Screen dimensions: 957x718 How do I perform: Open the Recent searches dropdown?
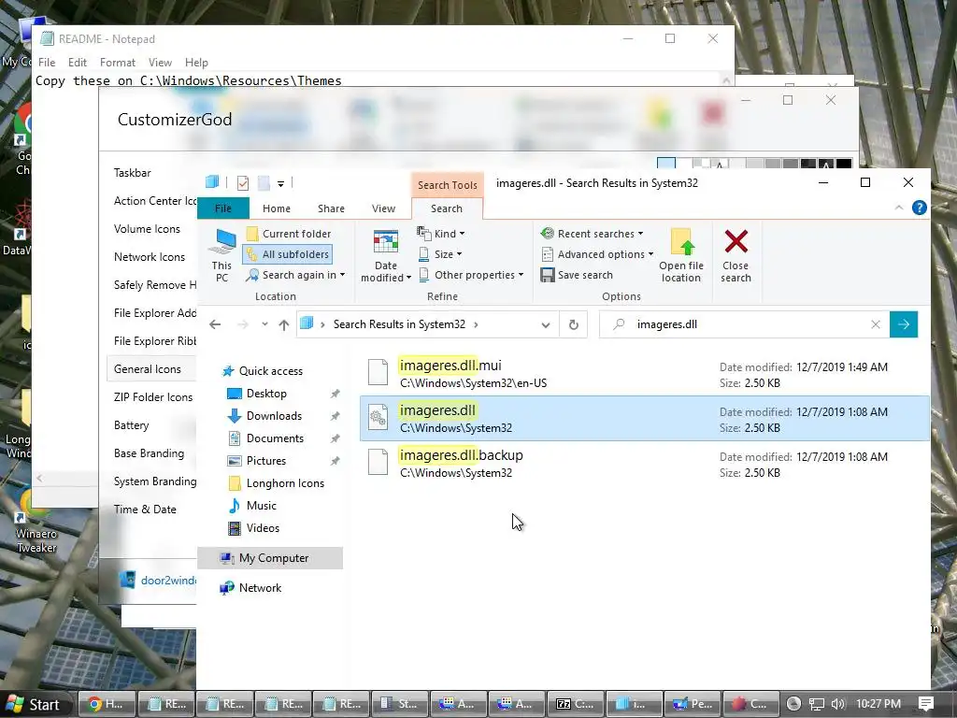tap(593, 234)
